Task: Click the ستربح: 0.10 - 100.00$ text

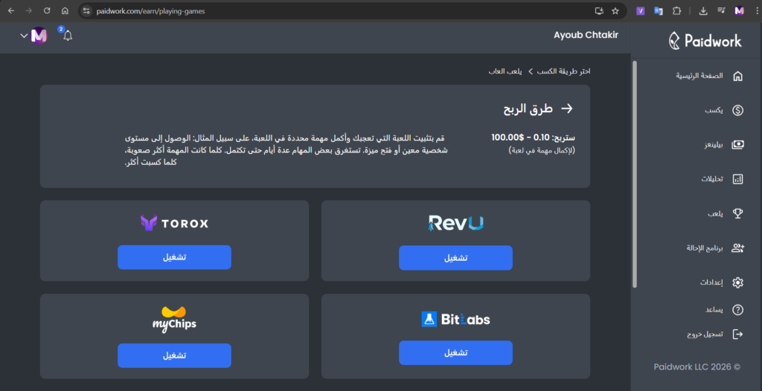Action: 533,138
